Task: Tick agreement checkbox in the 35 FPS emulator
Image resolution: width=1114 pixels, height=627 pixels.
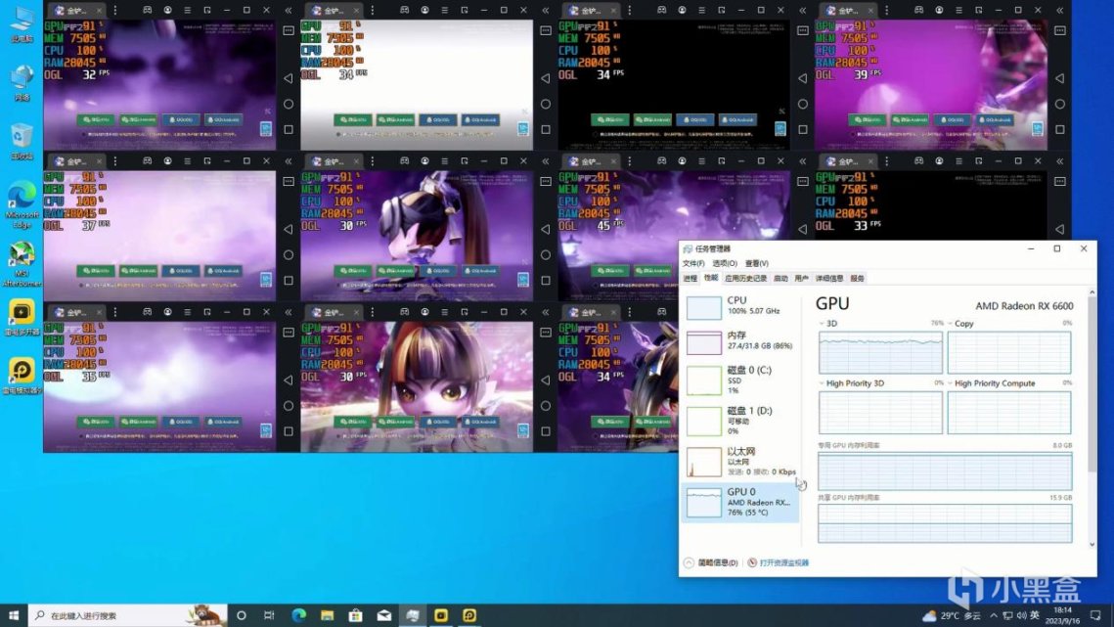Action: tap(83, 436)
